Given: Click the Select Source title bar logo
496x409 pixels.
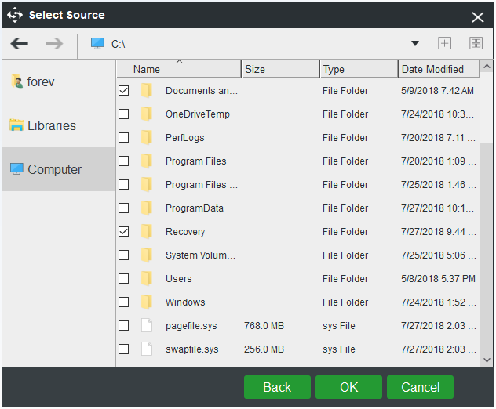Looking at the screenshot, I should (x=15, y=15).
